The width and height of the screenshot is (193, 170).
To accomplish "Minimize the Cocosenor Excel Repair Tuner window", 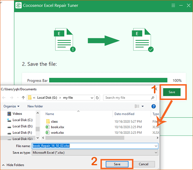I will point(181,5).
